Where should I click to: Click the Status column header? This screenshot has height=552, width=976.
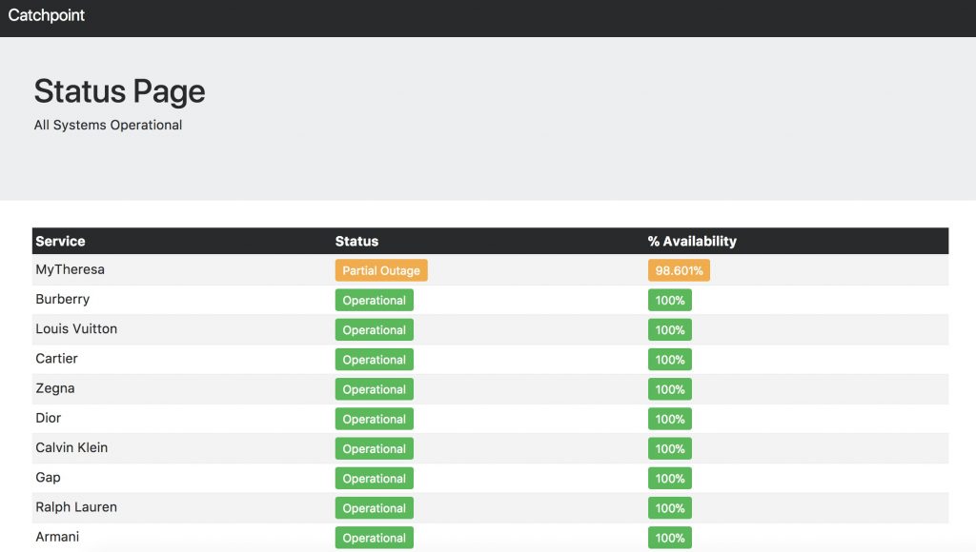pyautogui.click(x=356, y=241)
